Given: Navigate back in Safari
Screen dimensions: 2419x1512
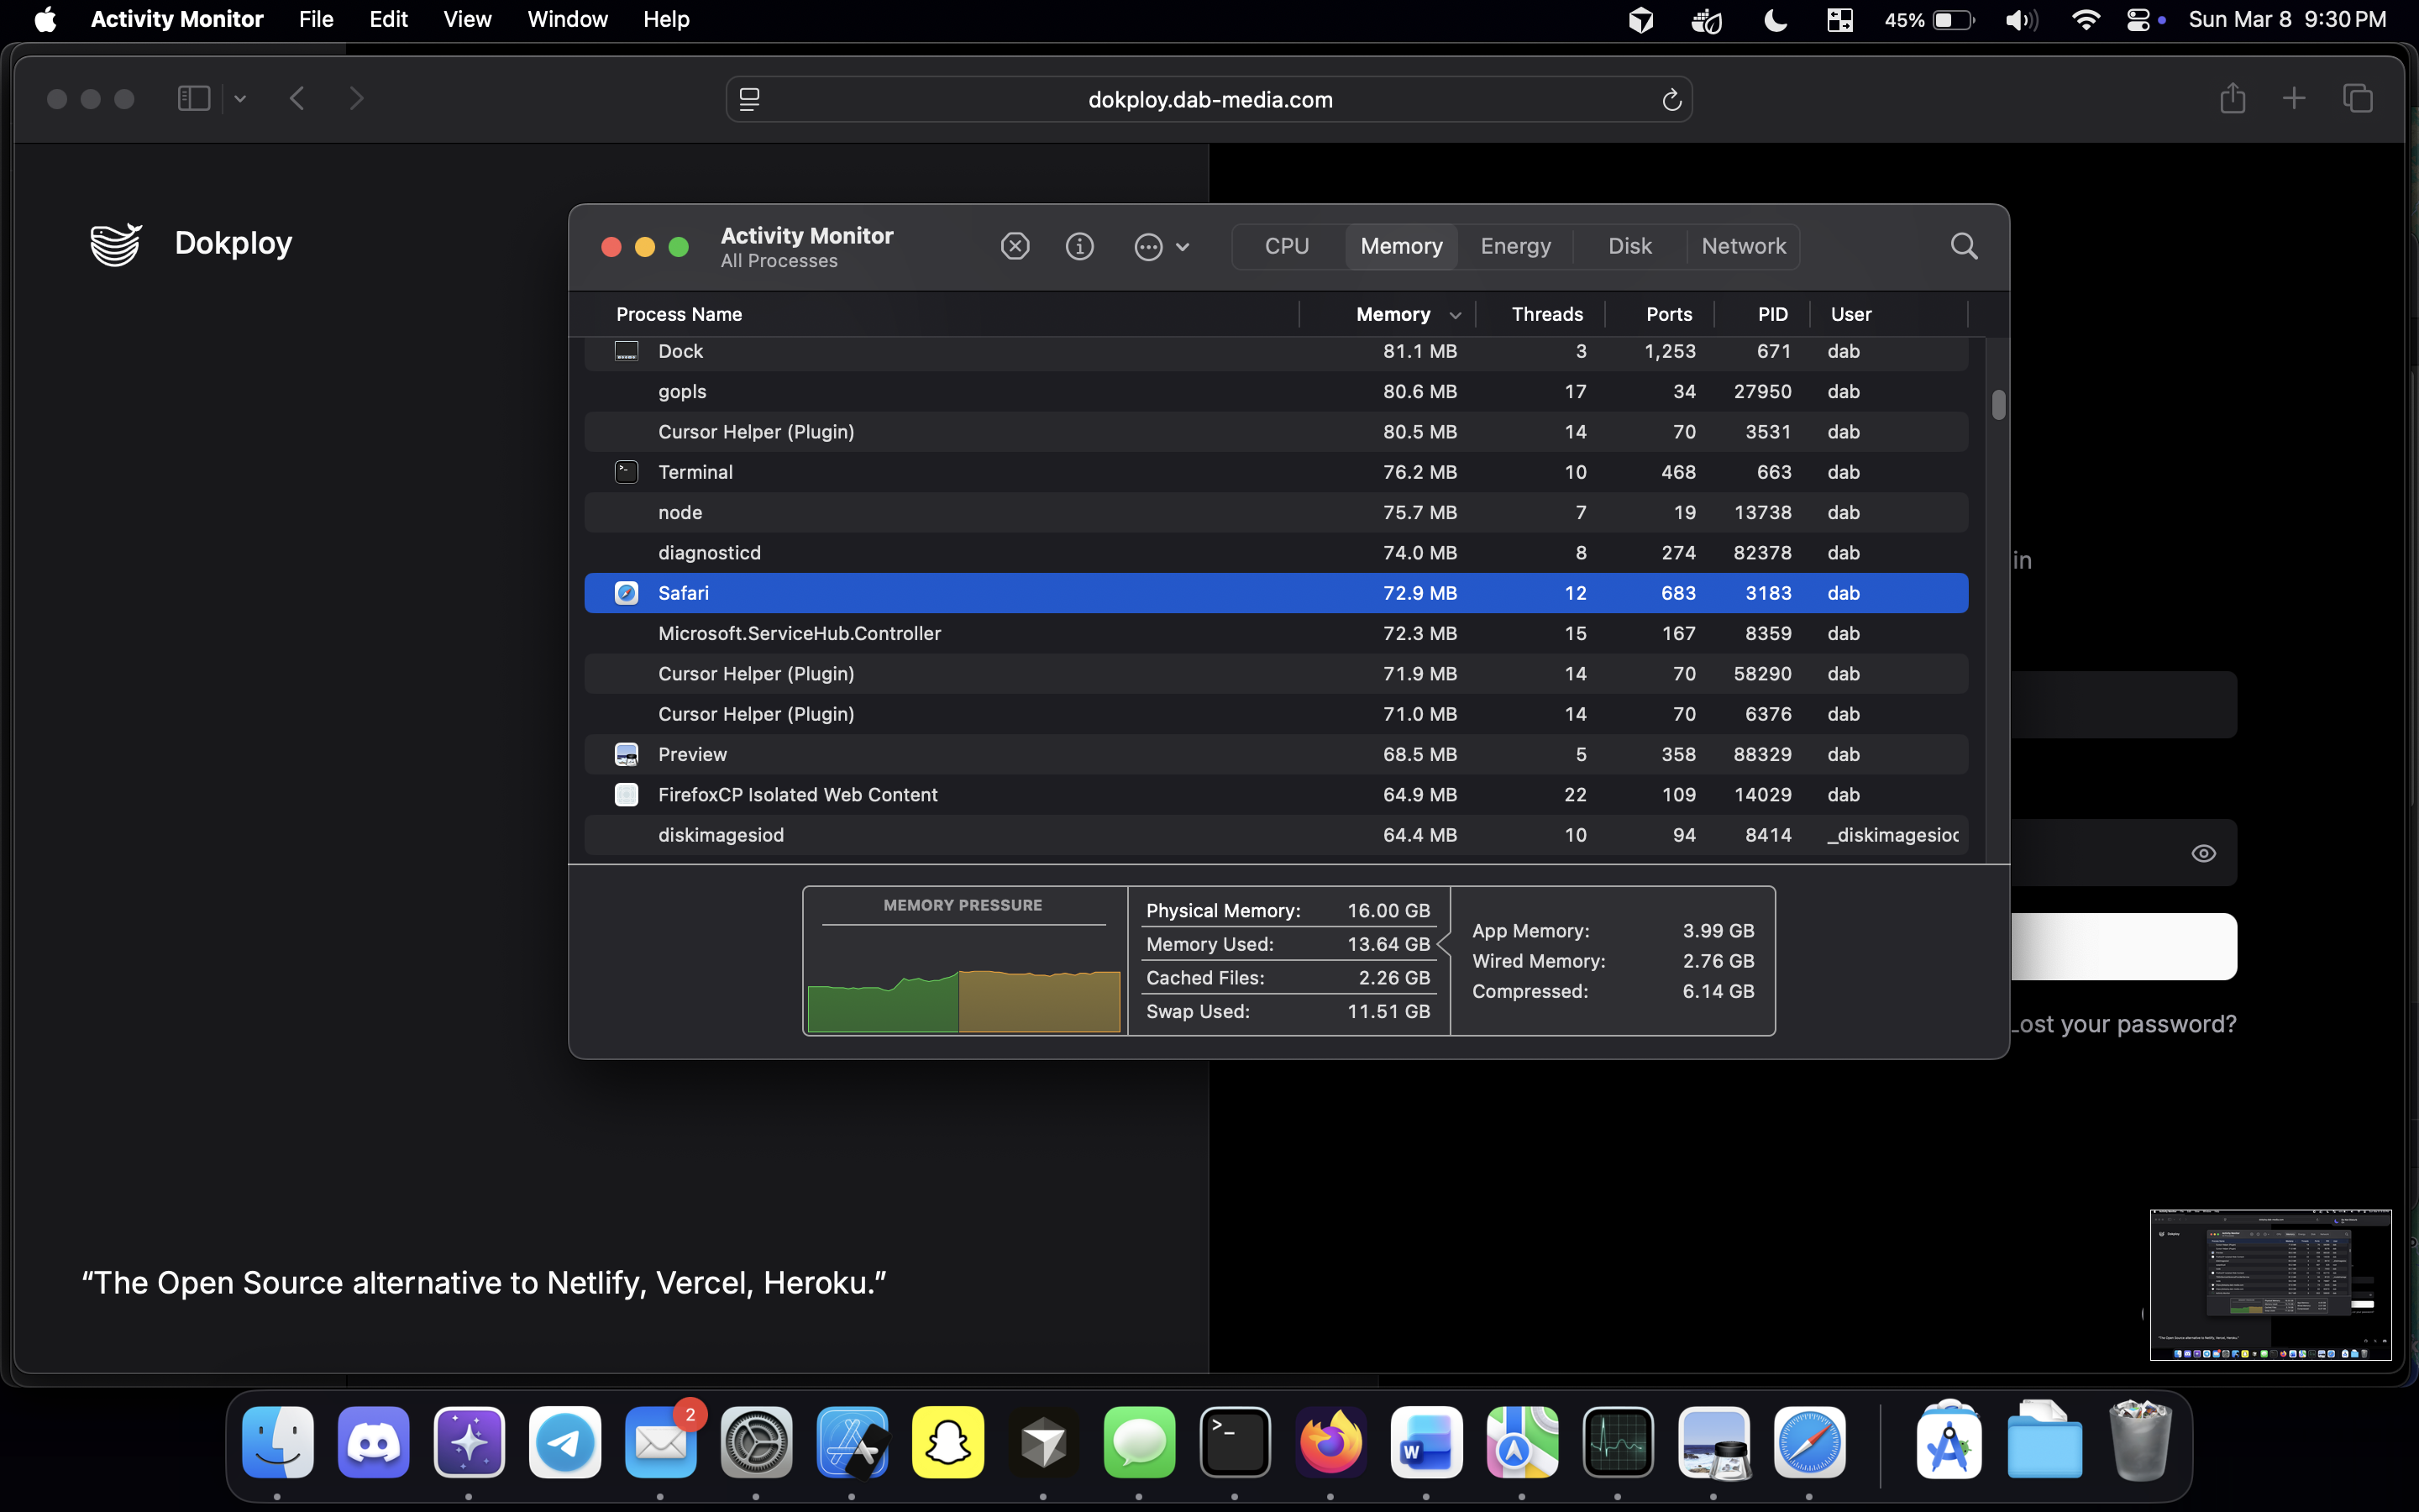Looking at the screenshot, I should point(296,98).
